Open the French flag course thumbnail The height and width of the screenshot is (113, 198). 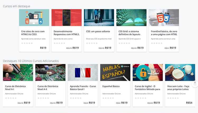[x=83, y=72]
